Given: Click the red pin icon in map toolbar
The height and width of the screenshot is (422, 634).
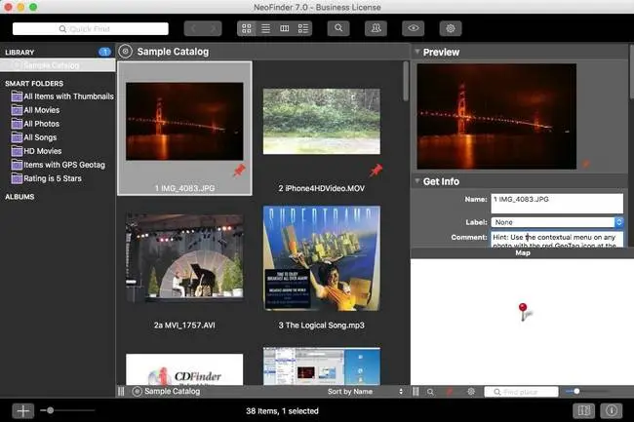Looking at the screenshot, I should coord(450,392).
